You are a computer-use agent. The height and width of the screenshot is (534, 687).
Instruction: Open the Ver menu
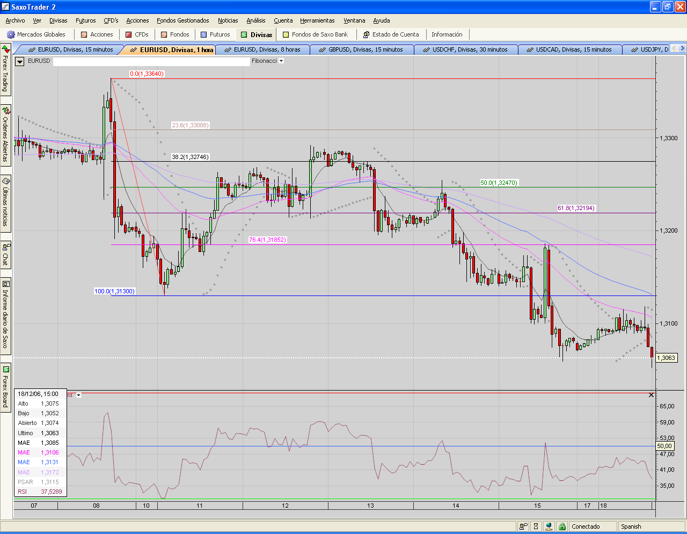point(37,20)
